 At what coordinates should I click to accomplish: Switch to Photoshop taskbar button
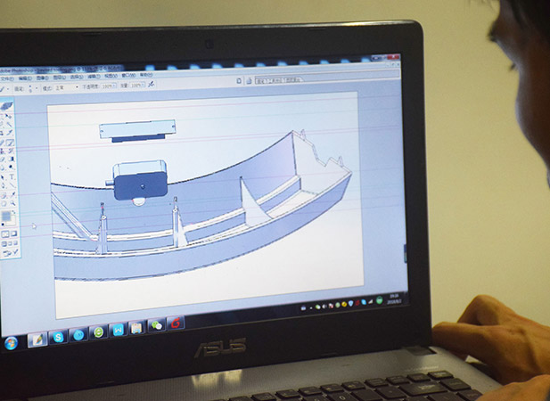tap(37, 340)
